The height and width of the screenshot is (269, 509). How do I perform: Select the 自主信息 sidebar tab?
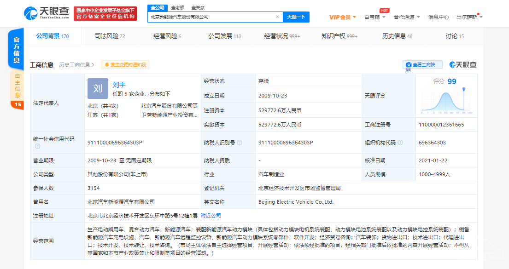click(17, 86)
